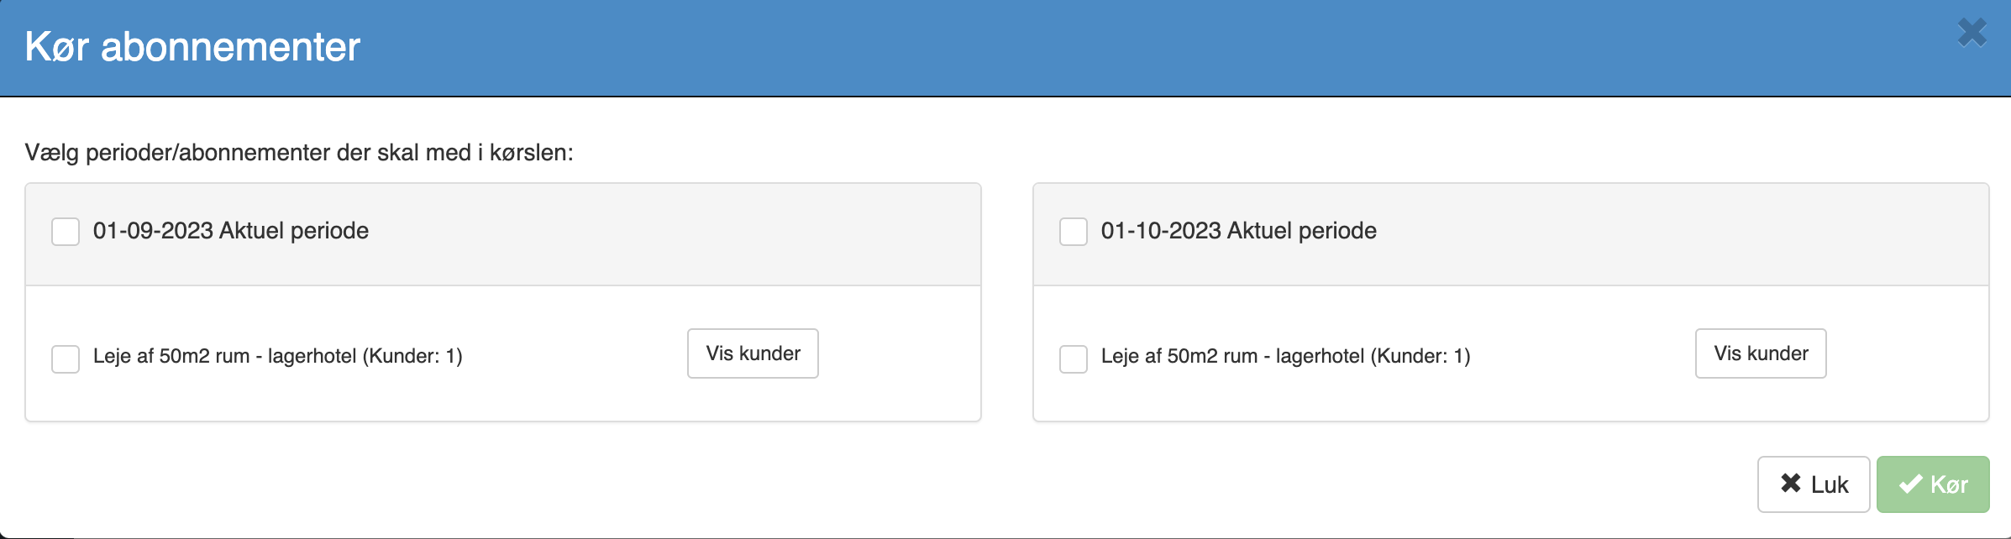
Task: Click empty grey header area of 01-10-2023 panel
Action: 1680,234
